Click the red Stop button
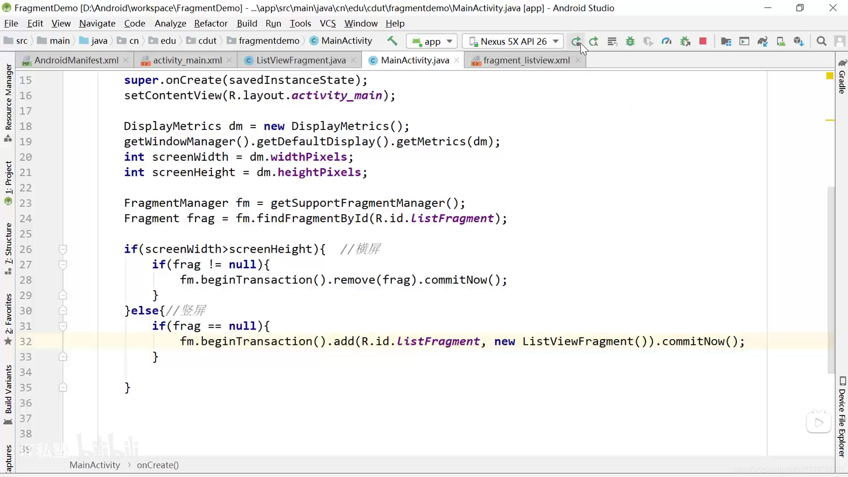Viewport: 848px width, 477px height. (703, 42)
